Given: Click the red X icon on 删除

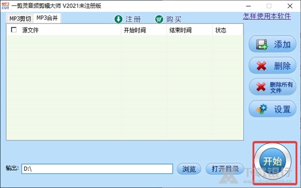Looking at the screenshot, I should point(261,66).
